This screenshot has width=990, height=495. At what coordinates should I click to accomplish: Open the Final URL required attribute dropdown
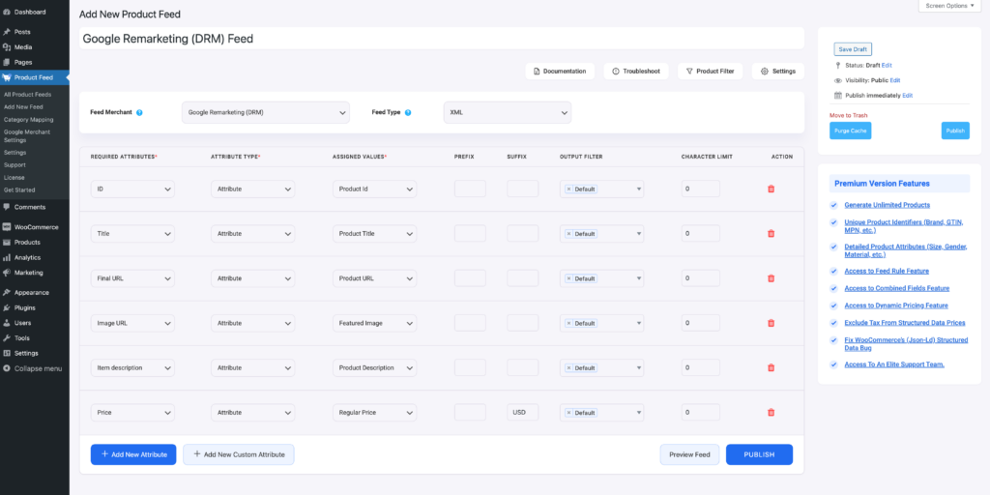point(132,278)
